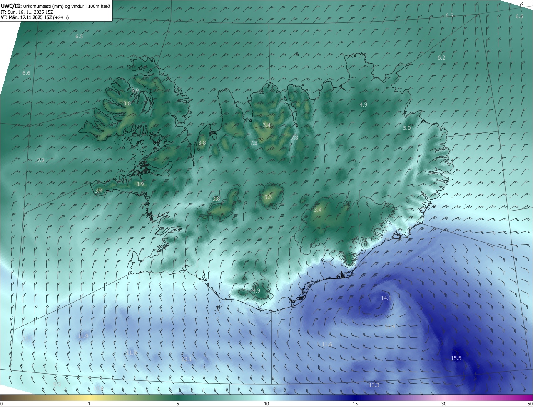Click the 'IT: Sun. 16. 11. 2025 15Z' line

27,12
